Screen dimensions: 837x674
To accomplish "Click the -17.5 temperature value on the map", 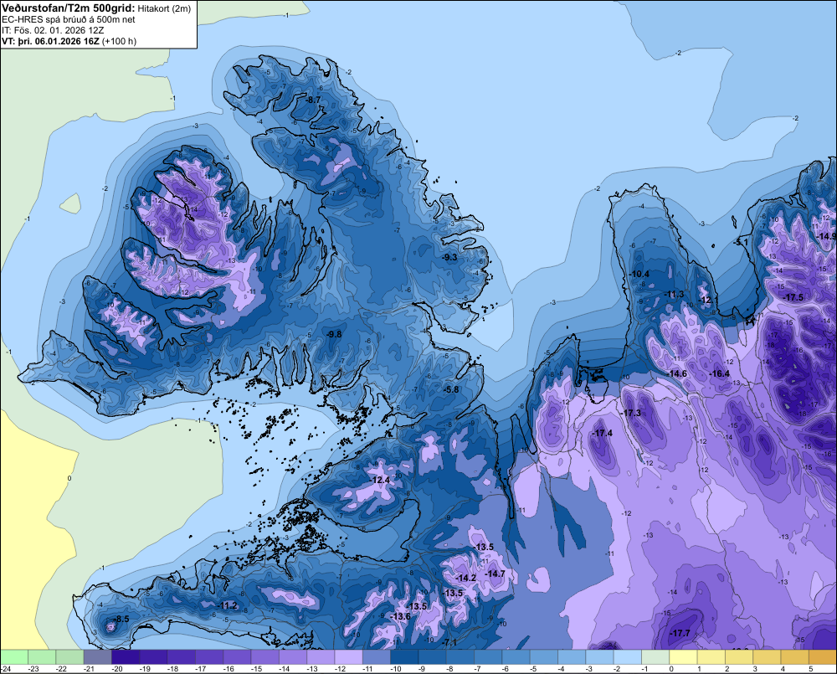I will pos(793,297).
